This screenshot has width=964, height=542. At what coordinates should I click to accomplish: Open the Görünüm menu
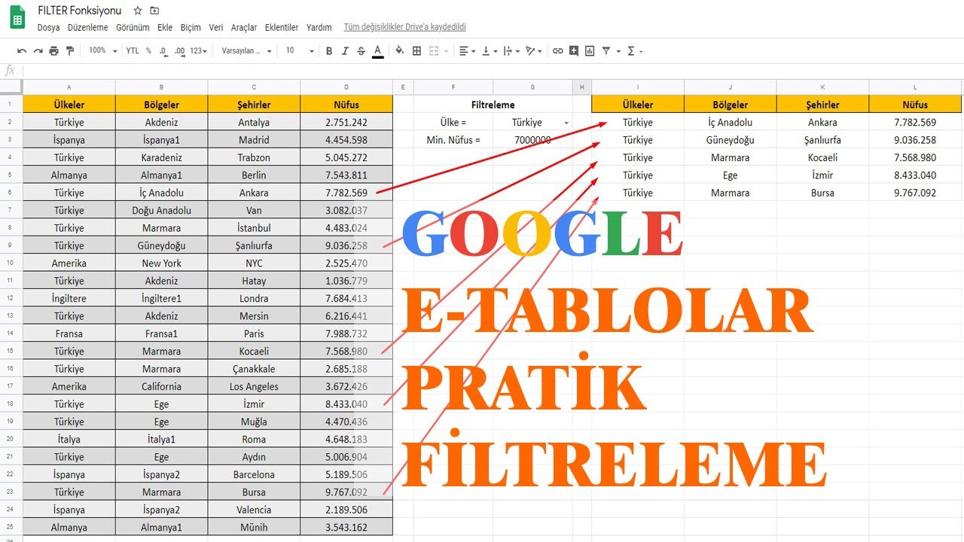(x=133, y=27)
